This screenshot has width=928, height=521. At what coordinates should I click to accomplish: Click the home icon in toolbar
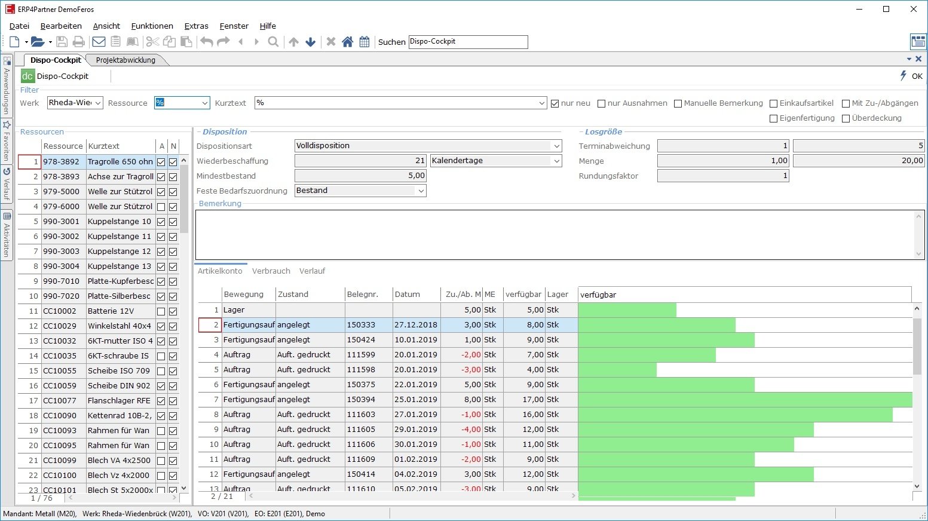pos(347,42)
